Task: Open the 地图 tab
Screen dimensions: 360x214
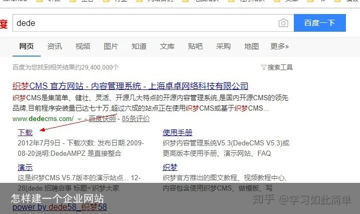Action: (x=252, y=46)
